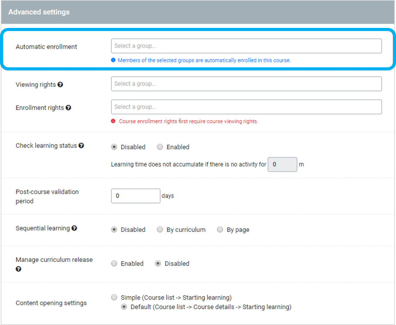Enable Check learning status
Image resolution: width=396 pixels, height=325 pixels.
click(160, 147)
